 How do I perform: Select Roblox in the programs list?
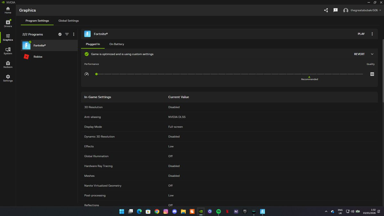49,57
